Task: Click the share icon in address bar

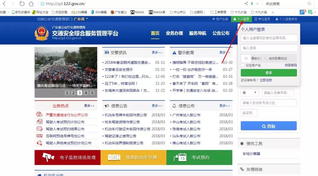Action: pyautogui.click(x=246, y=4)
